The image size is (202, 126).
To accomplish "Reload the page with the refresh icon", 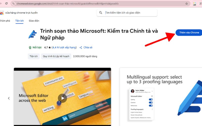I will 6,4.
